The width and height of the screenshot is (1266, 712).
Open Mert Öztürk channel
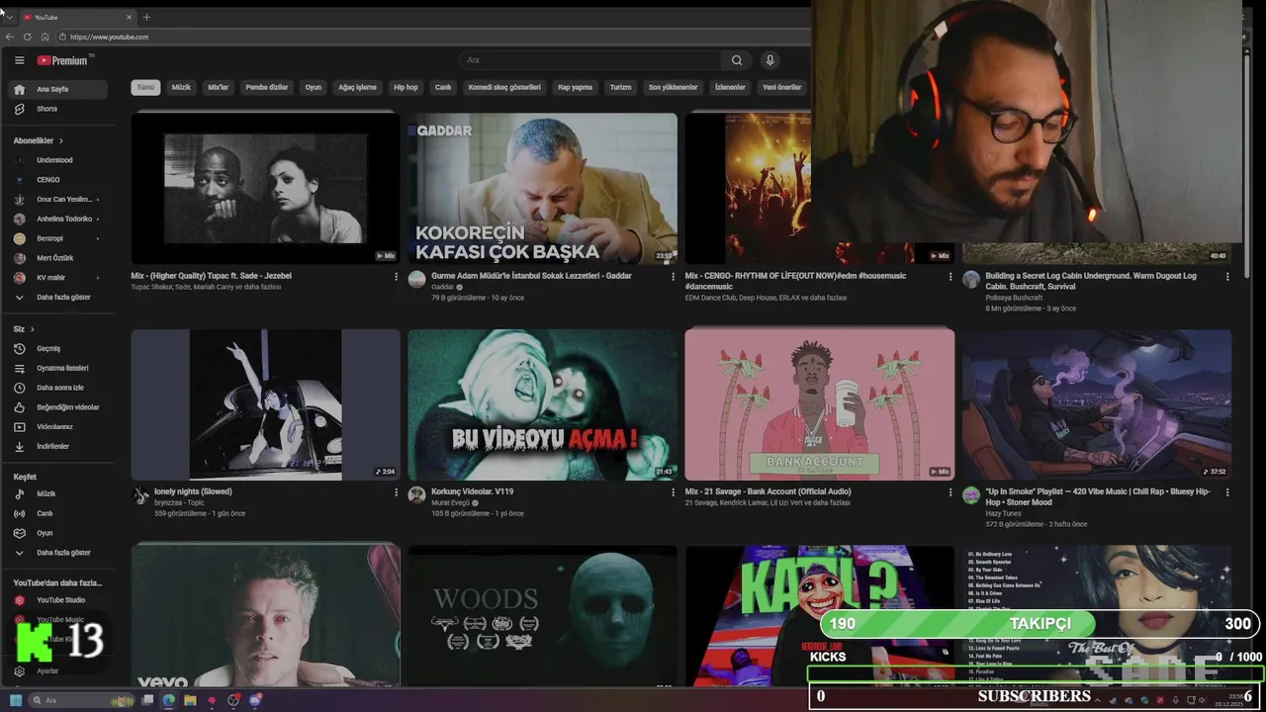tap(54, 258)
